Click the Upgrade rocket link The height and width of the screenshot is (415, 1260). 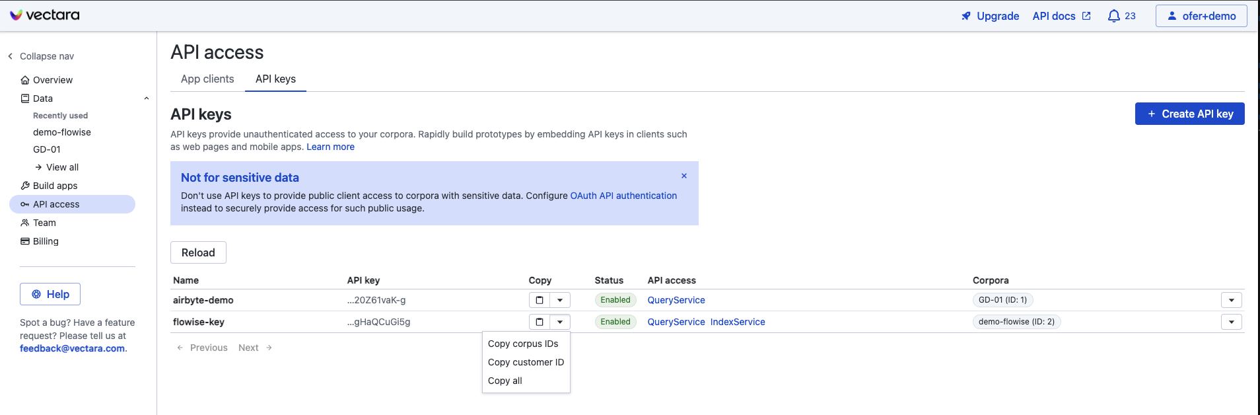click(x=990, y=16)
